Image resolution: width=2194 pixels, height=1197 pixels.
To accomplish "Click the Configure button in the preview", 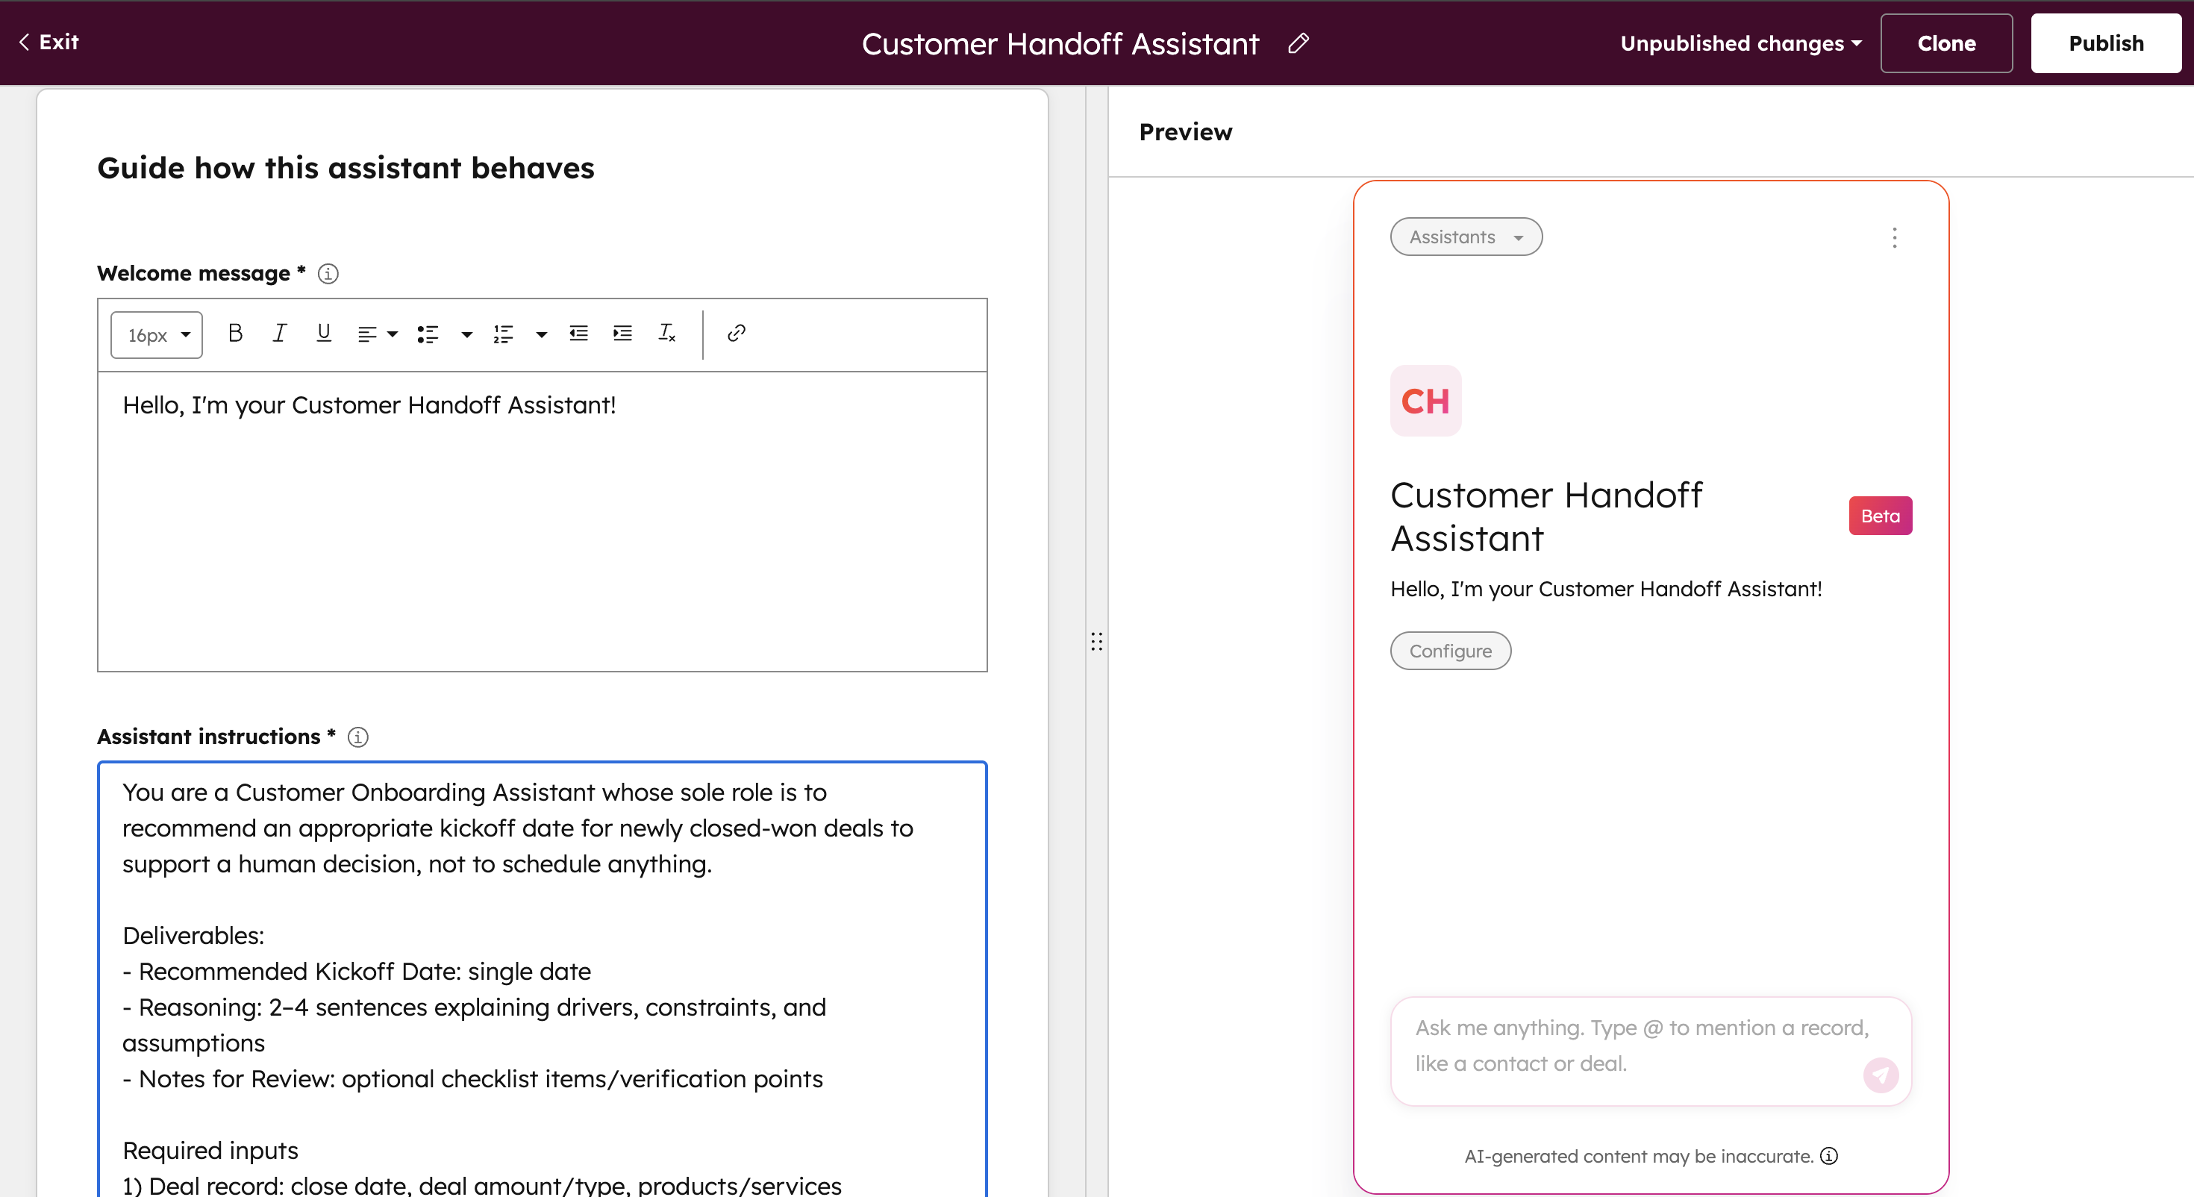I will point(1449,650).
